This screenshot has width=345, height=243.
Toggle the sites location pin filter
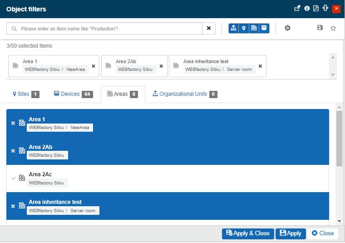pos(244,28)
